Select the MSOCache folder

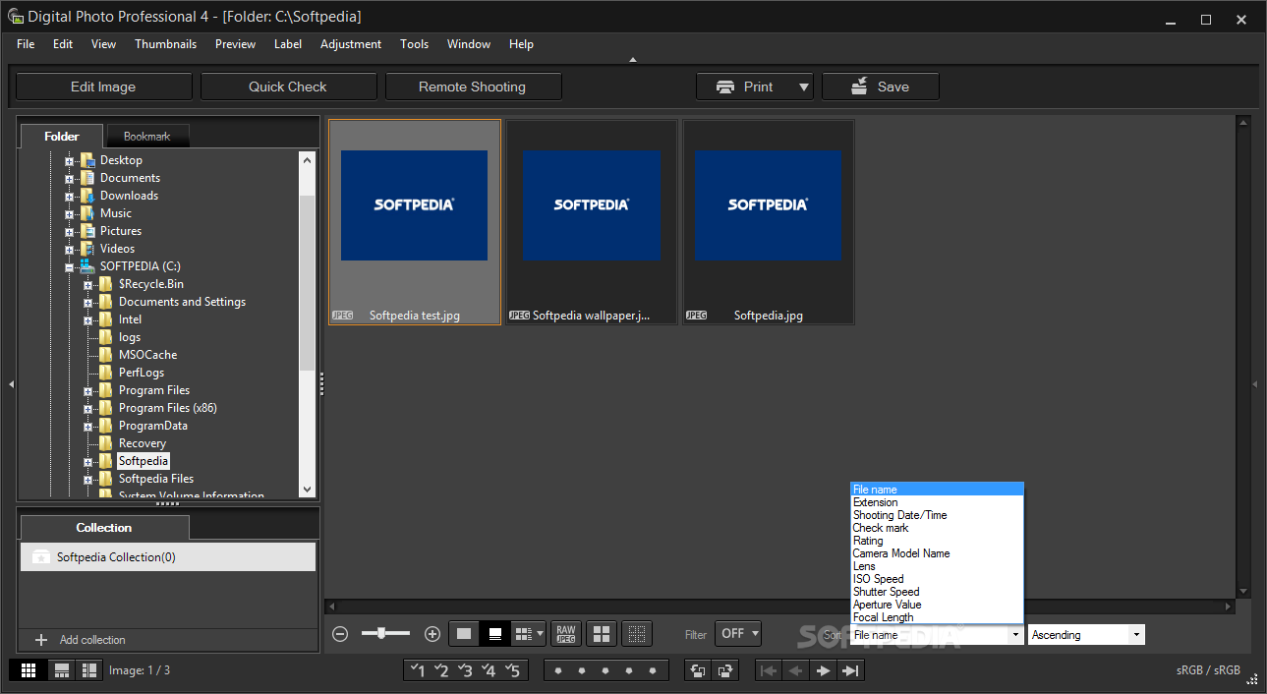click(x=147, y=355)
